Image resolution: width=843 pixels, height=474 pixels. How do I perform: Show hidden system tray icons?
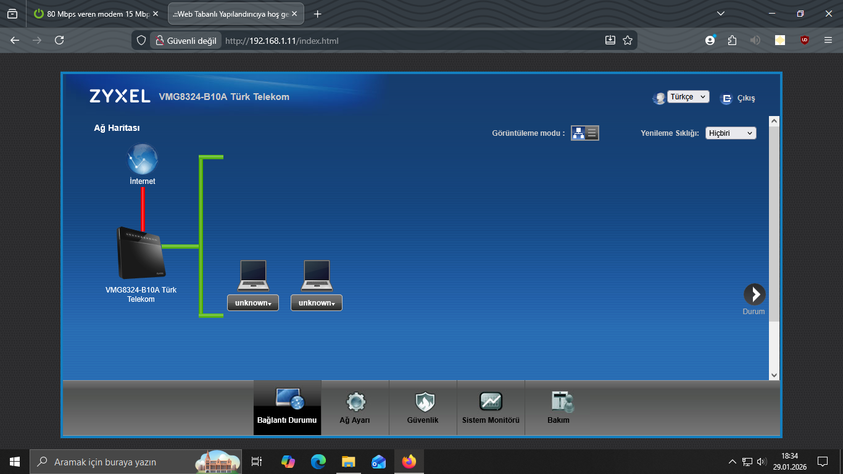coord(733,462)
